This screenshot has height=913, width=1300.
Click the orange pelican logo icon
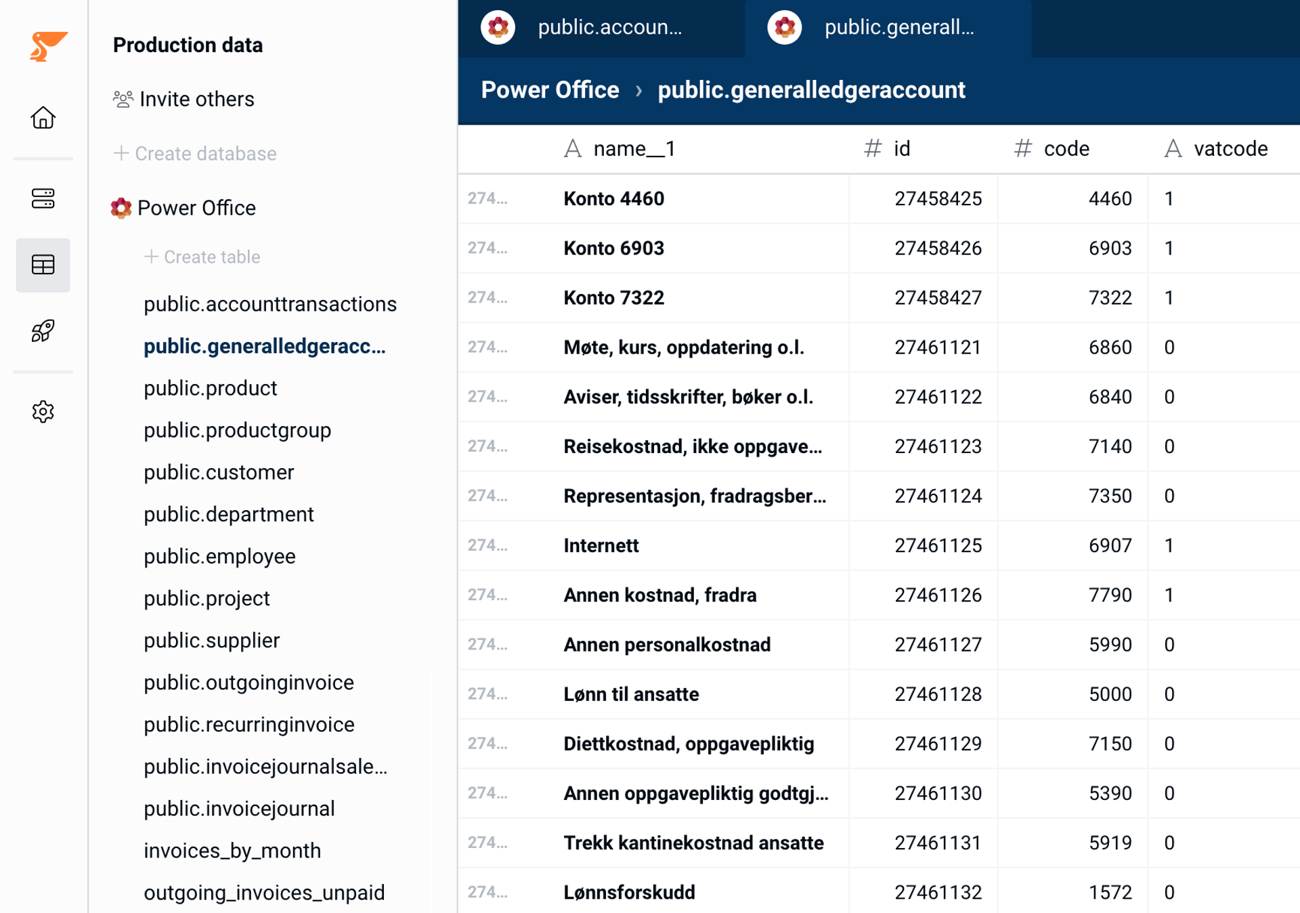[x=47, y=46]
